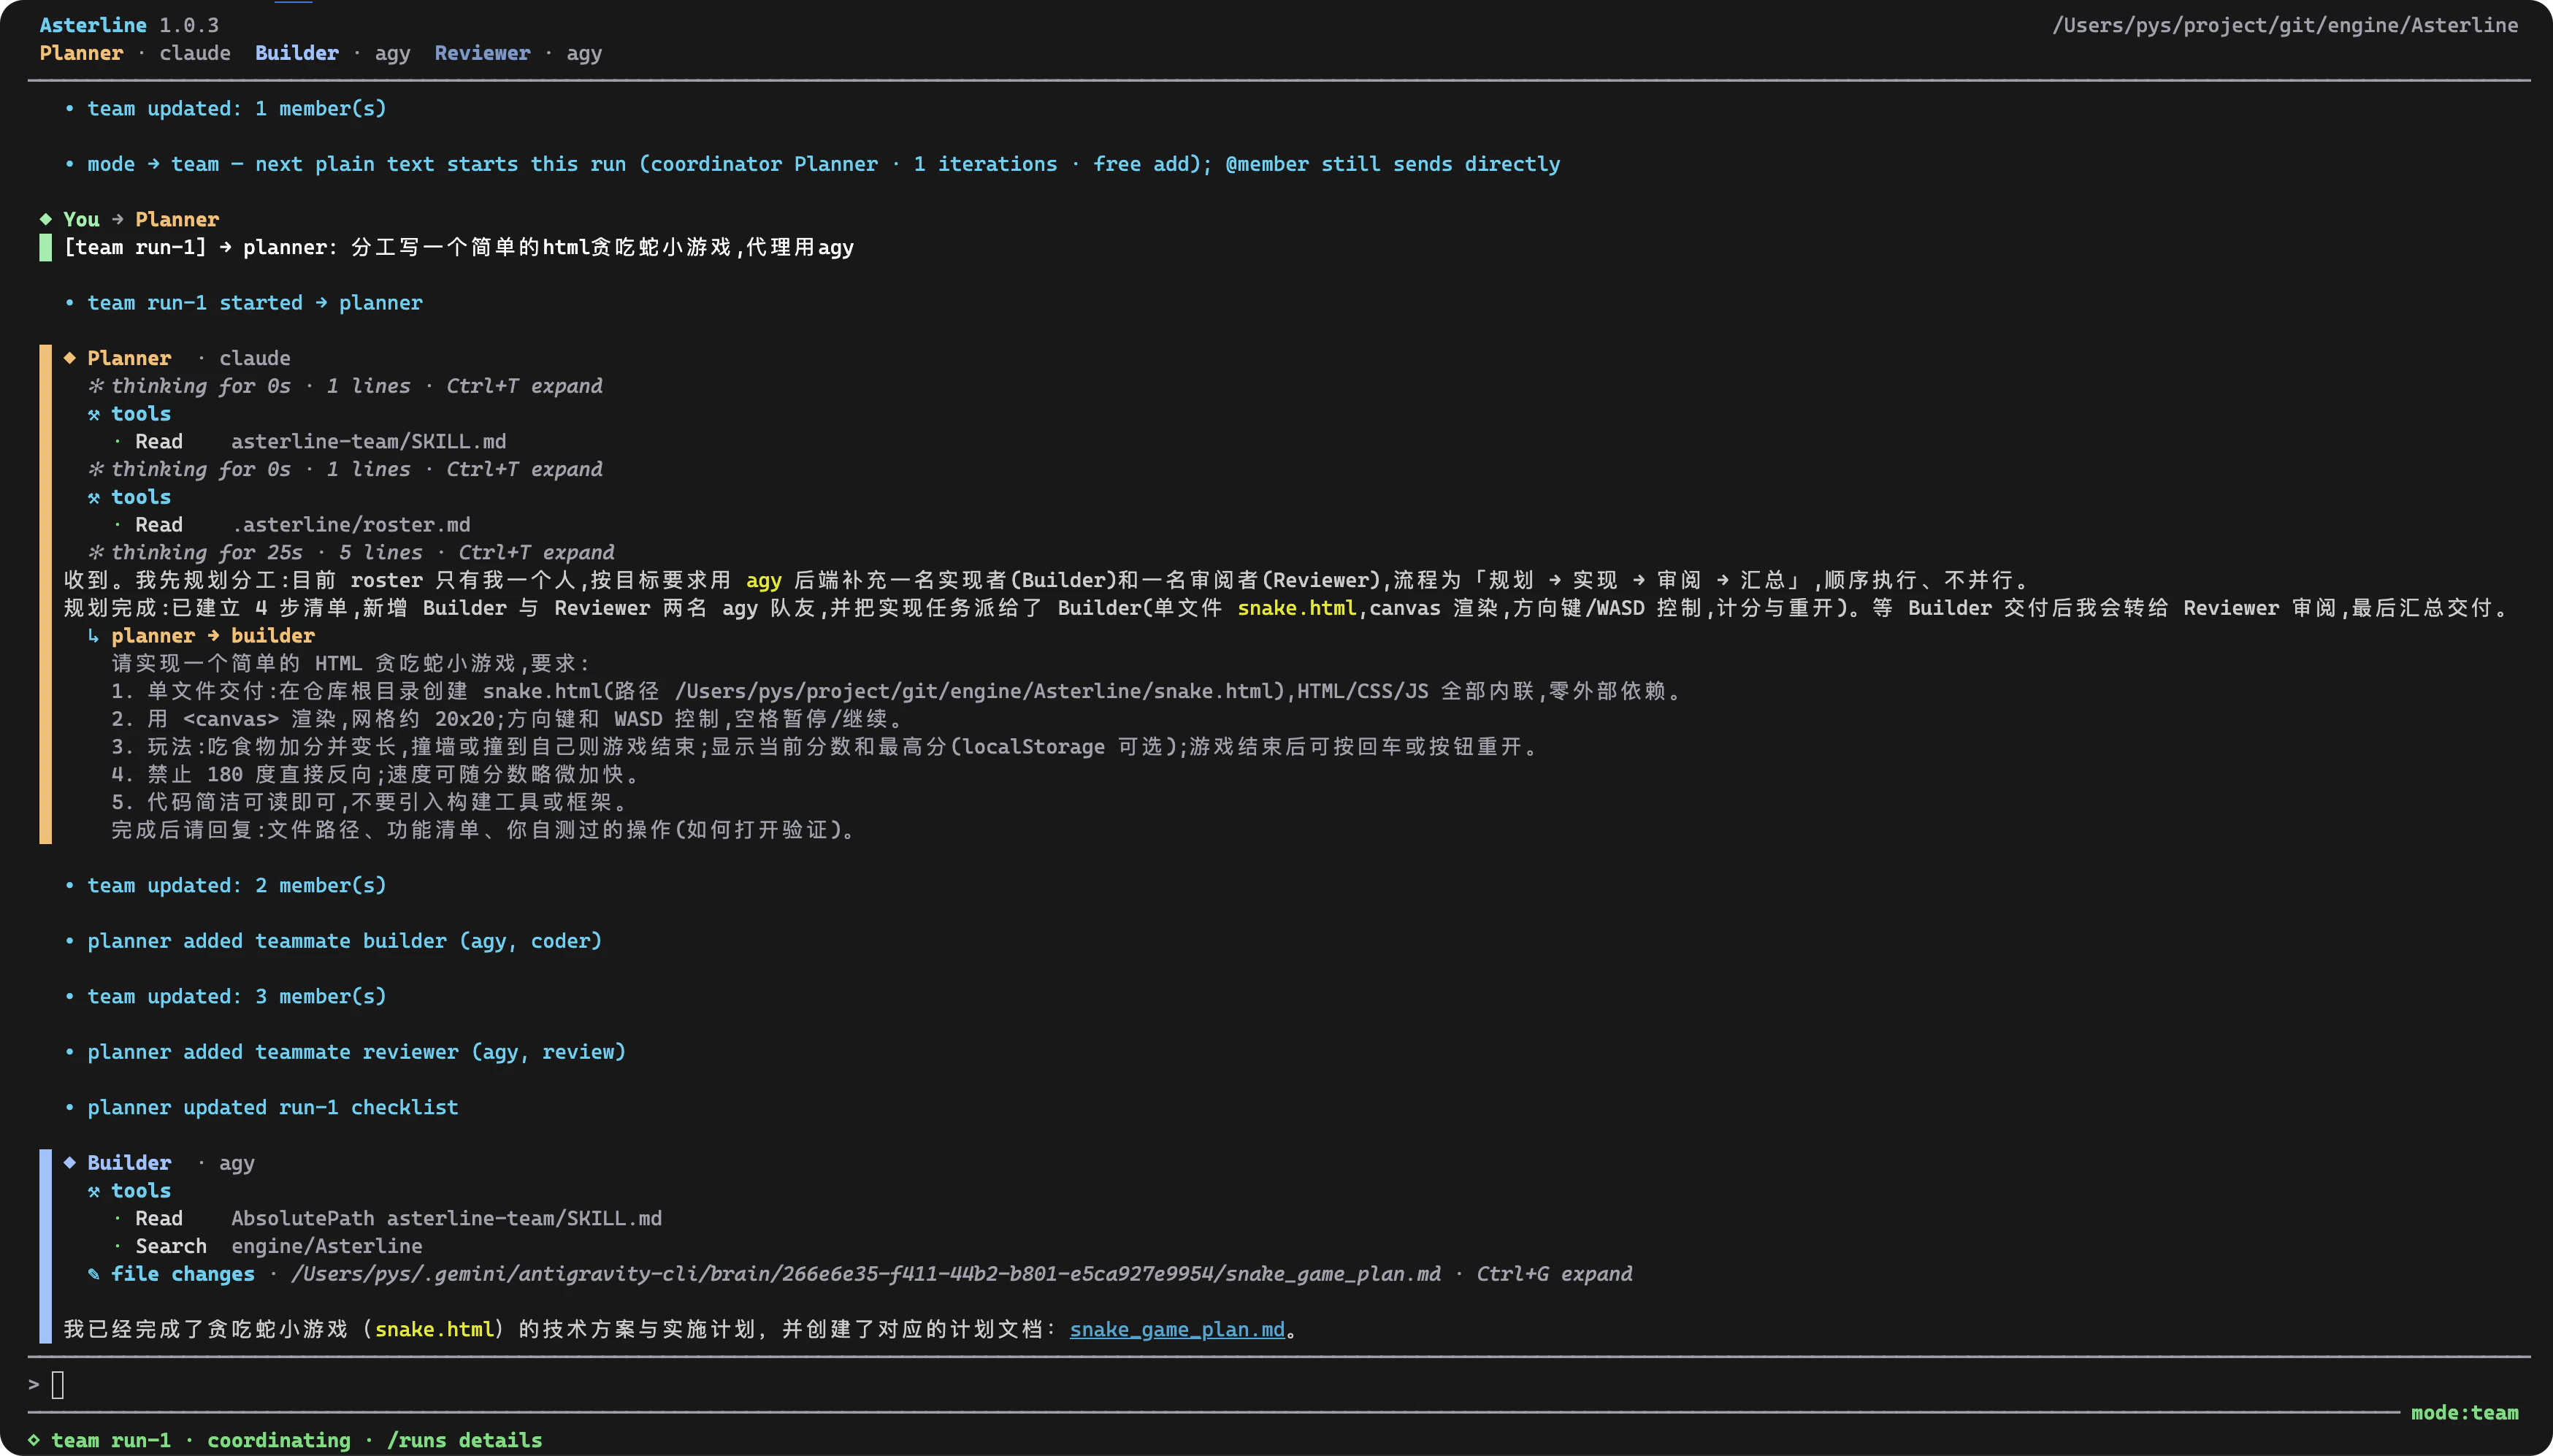This screenshot has width=2553, height=1456.
Task: Click 'team run-1 started → planner' line
Action: pos(255,303)
